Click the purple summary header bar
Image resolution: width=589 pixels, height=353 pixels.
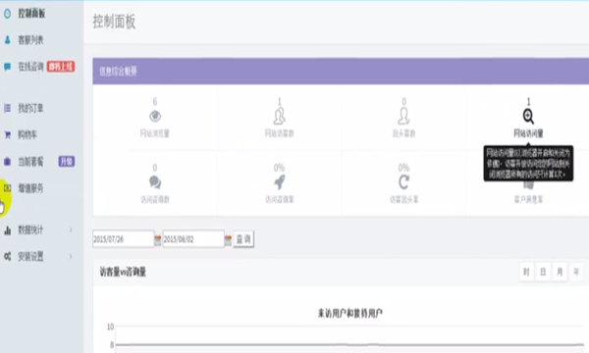341,72
